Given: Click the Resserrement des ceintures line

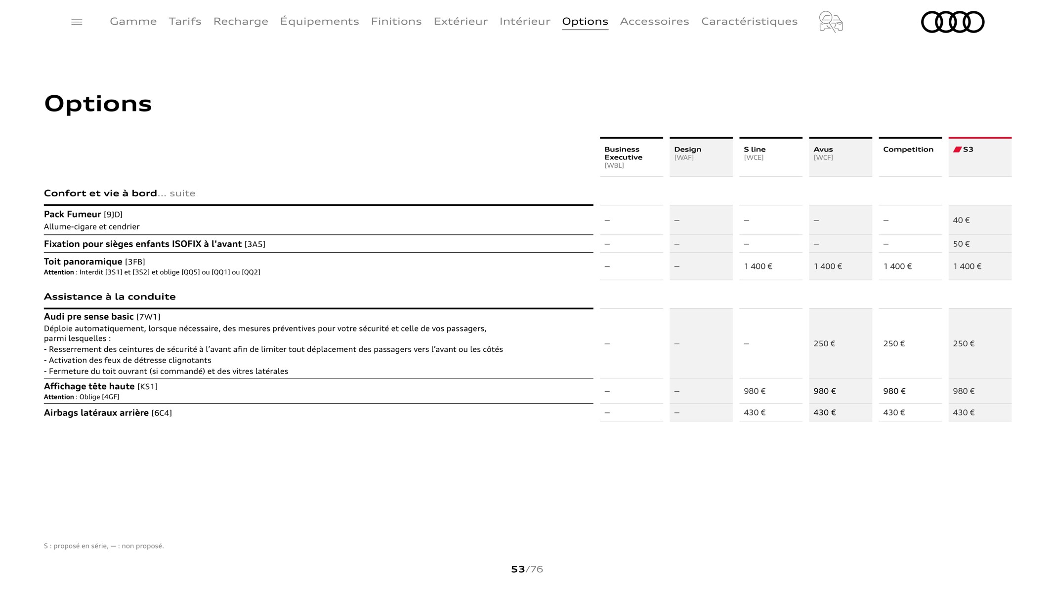Looking at the screenshot, I should click(273, 350).
